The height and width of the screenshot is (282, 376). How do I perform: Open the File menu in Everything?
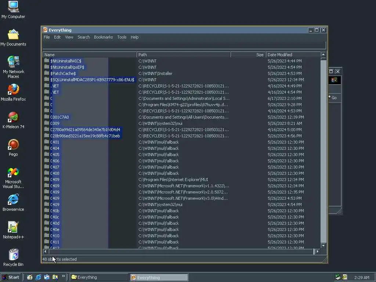(47, 37)
